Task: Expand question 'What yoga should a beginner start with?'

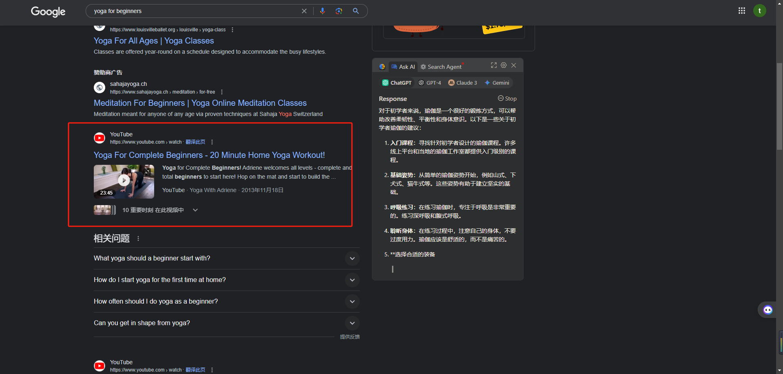Action: 352,258
